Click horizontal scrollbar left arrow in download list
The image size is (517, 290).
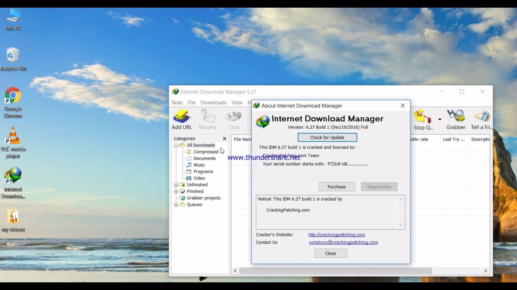[x=235, y=271]
